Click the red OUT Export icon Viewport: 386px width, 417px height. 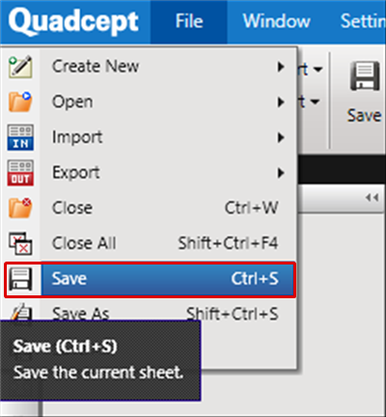[20, 173]
